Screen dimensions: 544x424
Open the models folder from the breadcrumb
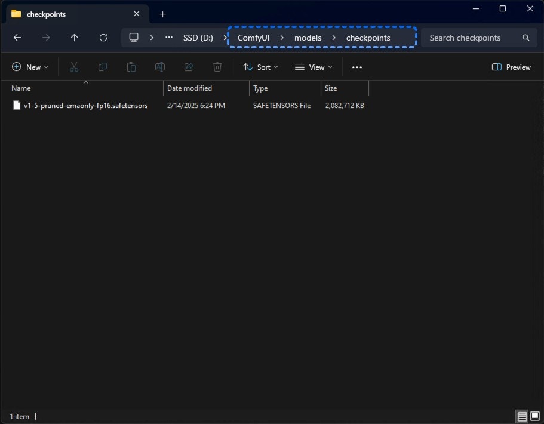pos(308,37)
